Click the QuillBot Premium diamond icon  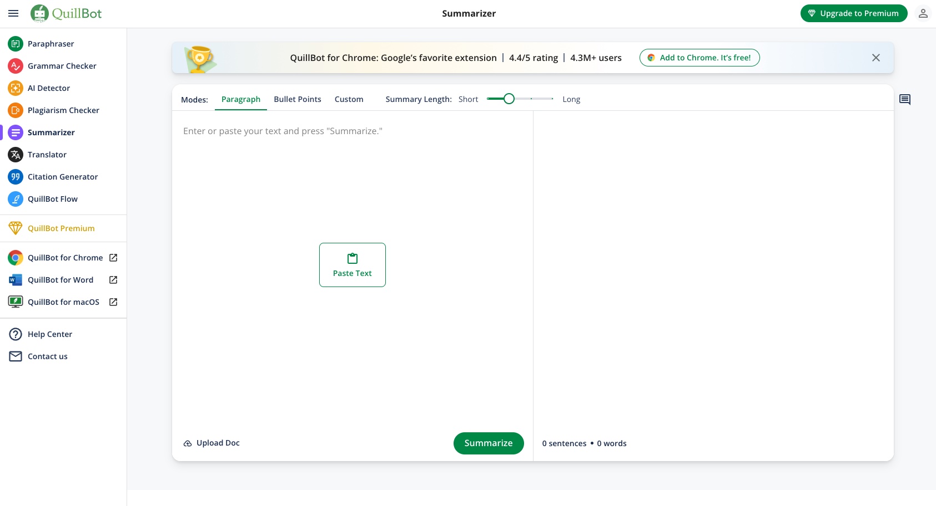(16, 228)
